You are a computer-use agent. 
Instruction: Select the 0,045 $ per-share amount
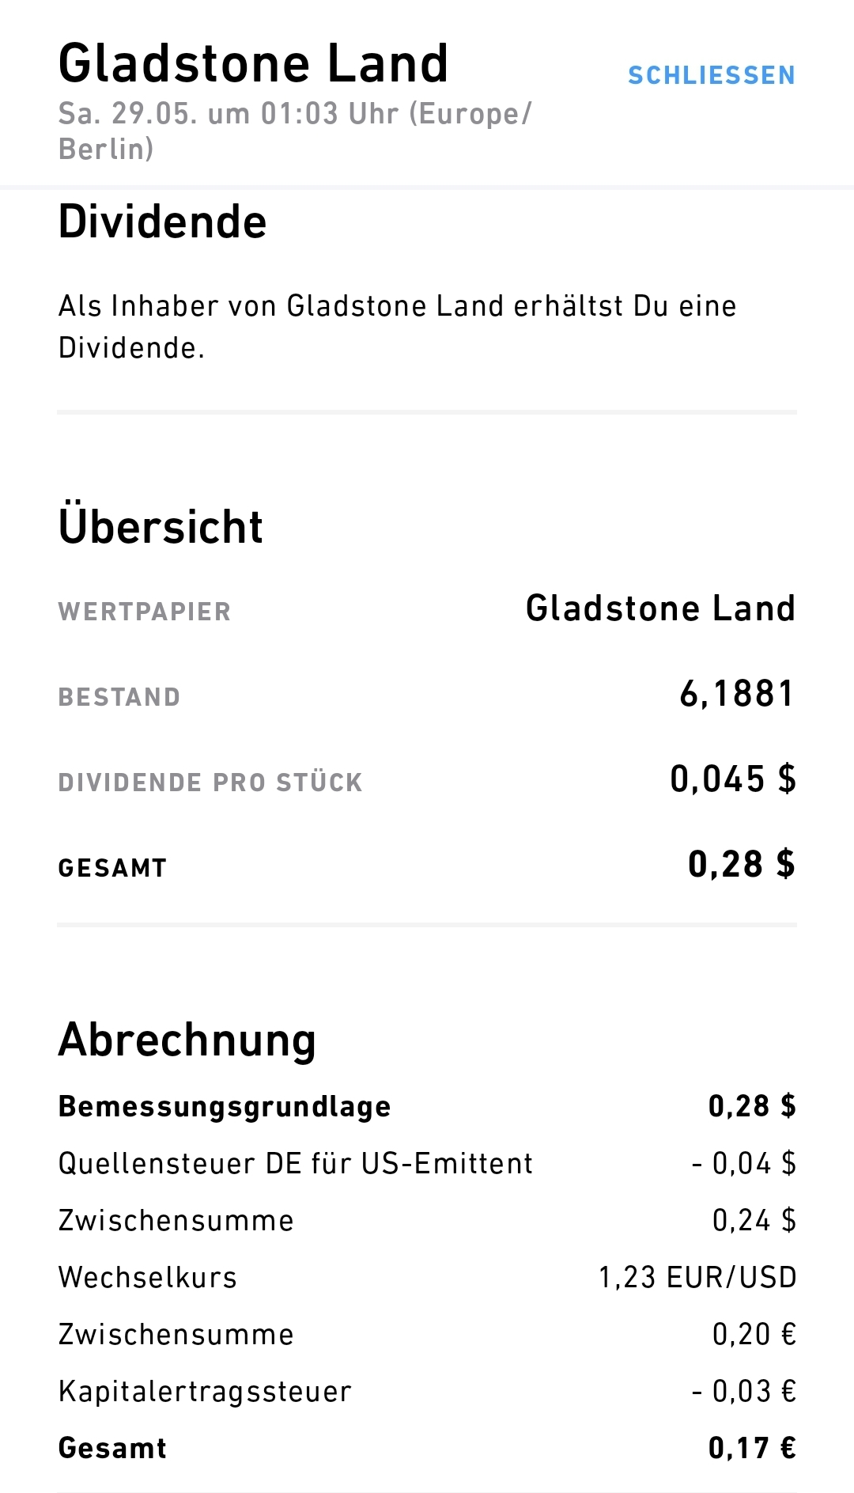tap(733, 779)
